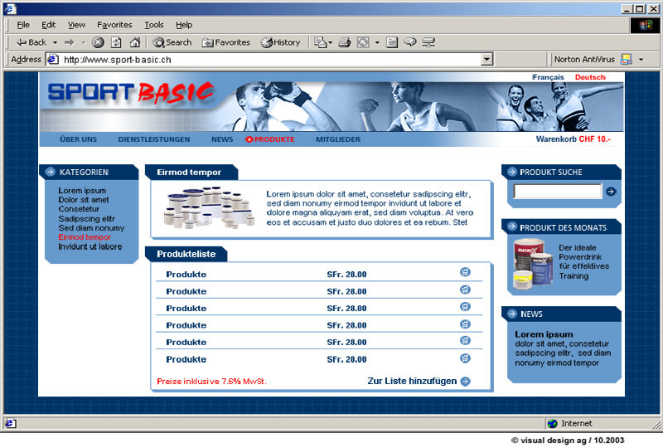
Task: Open the MITGLIEDER navigation tab
Action: click(x=338, y=139)
